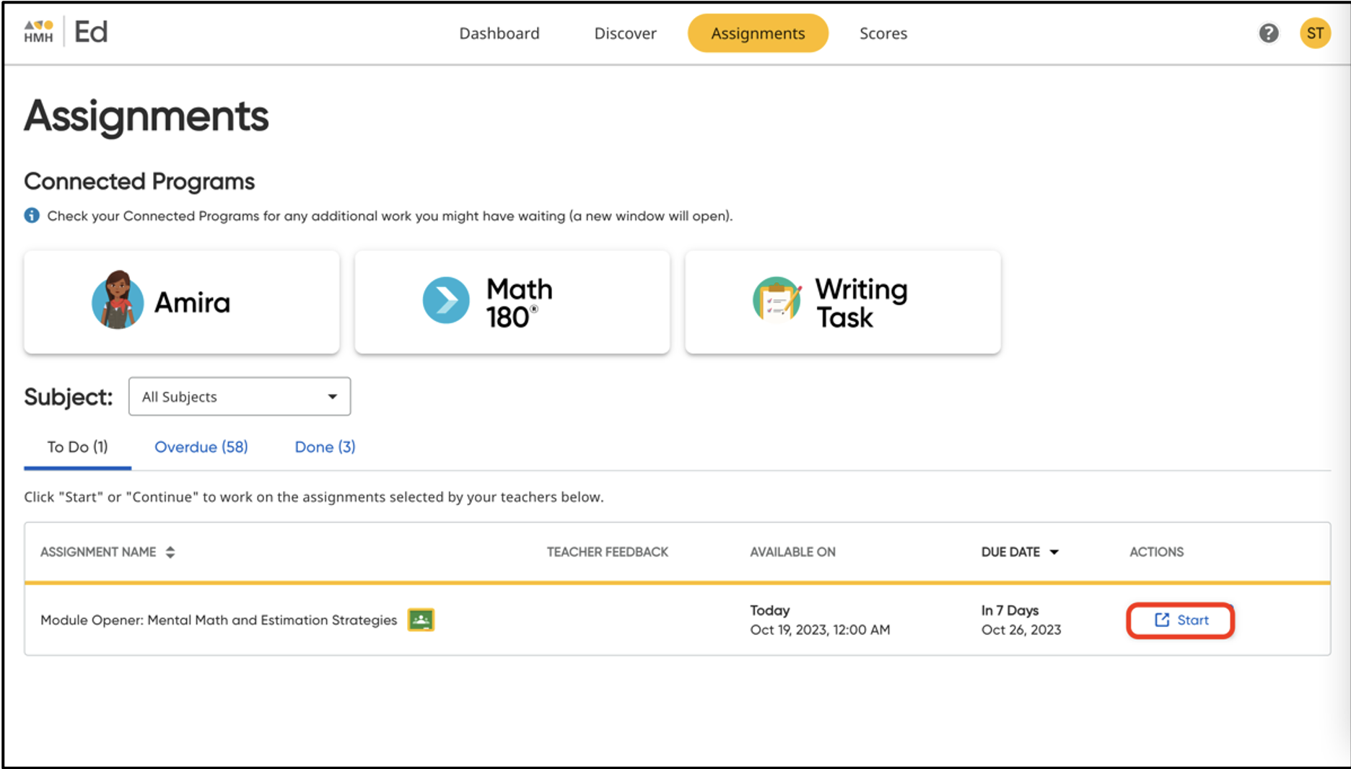
Task: Open the Discover menu item
Action: click(625, 33)
